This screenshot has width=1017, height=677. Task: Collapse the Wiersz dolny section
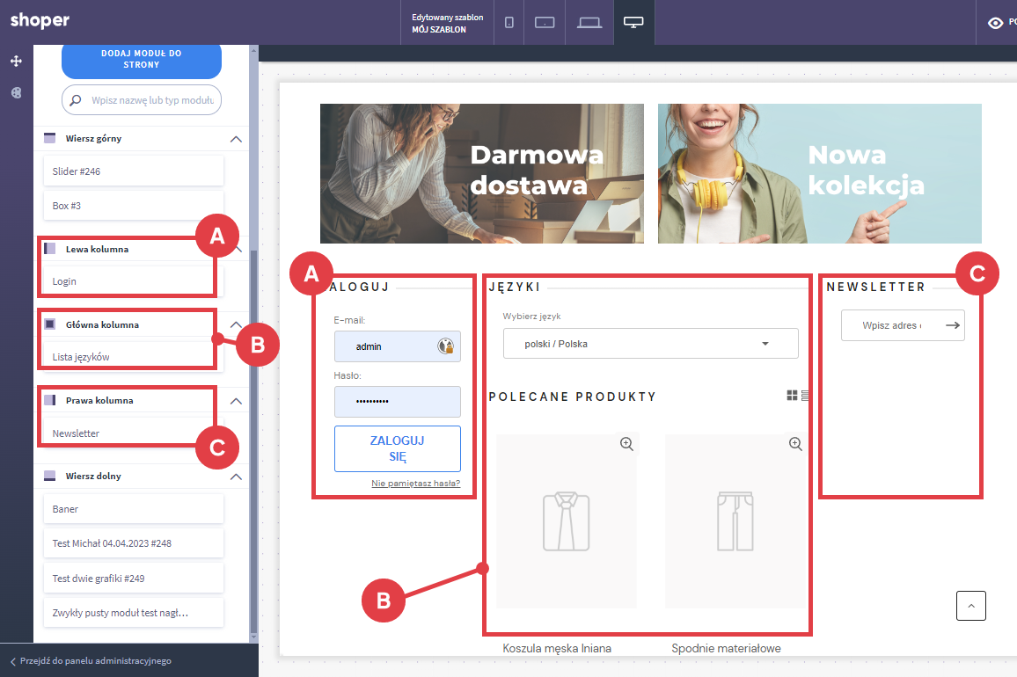[x=235, y=477]
